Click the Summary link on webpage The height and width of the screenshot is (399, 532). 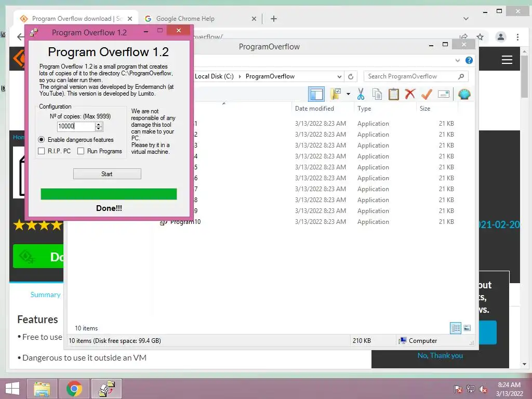[46, 295]
